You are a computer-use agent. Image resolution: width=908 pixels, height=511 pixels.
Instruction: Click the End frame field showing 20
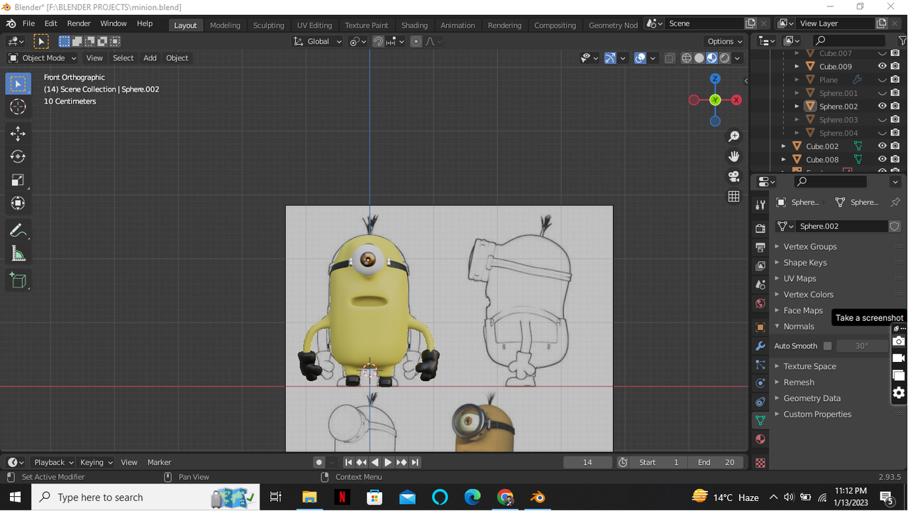(715, 462)
